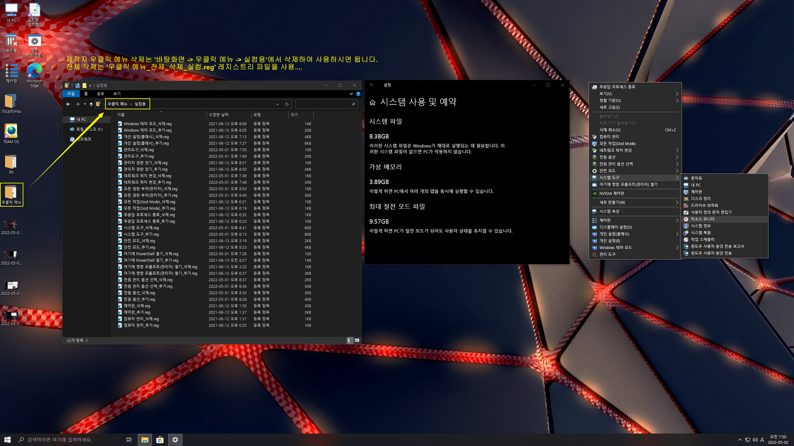Launch 드라이브 최적화 from submenu
This screenshot has height=446, width=794.
click(x=724, y=205)
